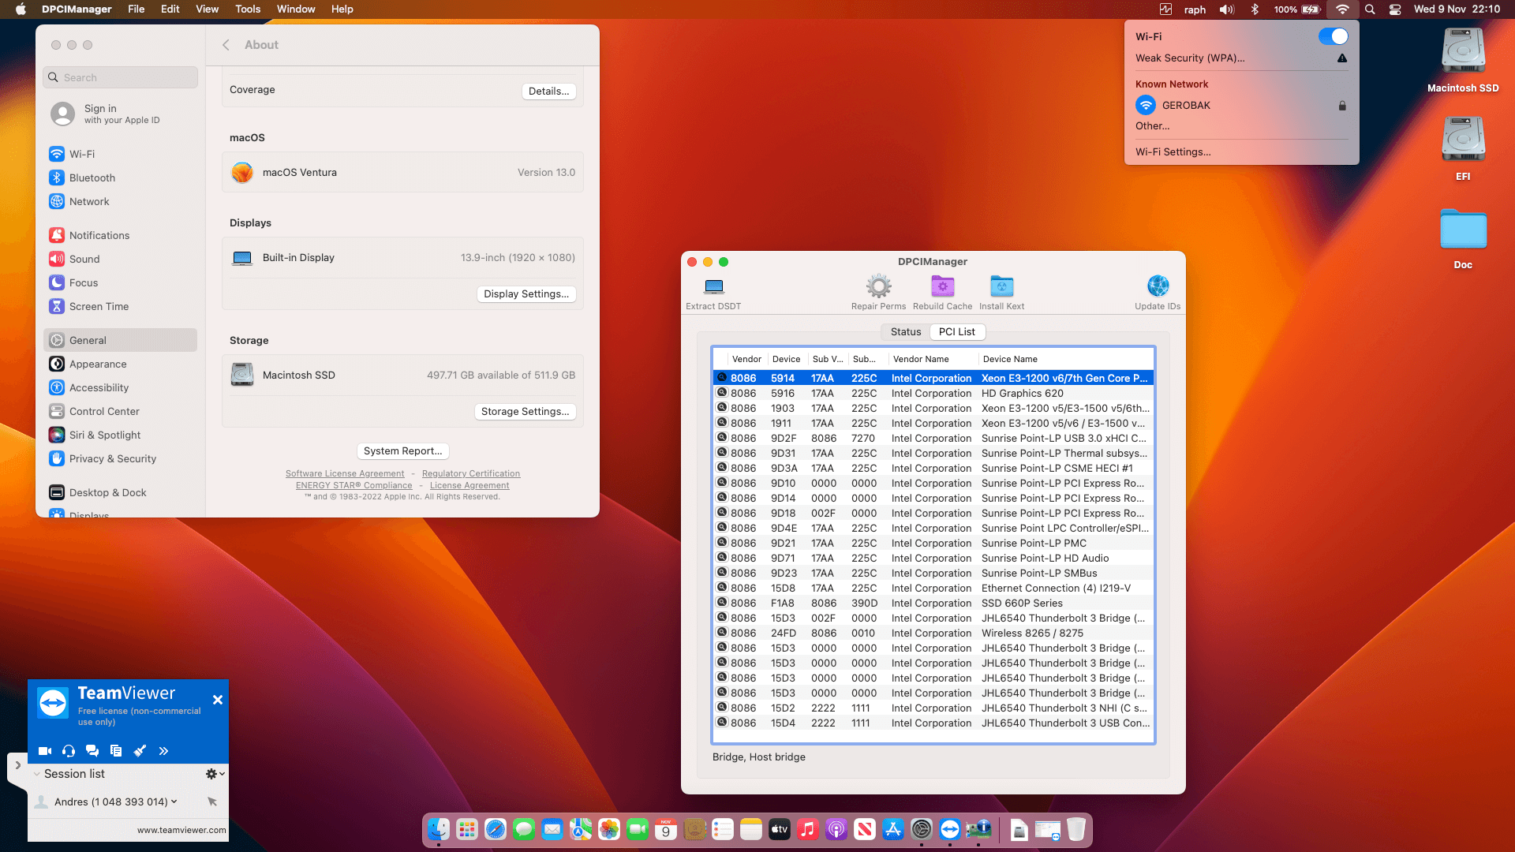This screenshot has width=1515, height=852.
Task: Select Other... in Wi-Fi popup
Action: coord(1152,125)
